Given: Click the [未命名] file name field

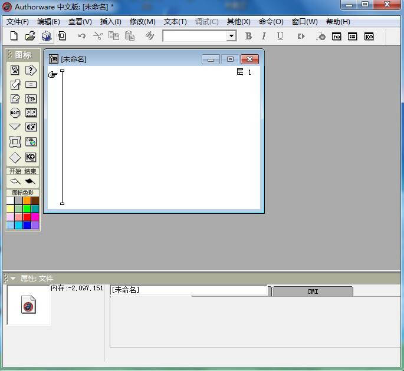Looking at the screenshot, I should (x=189, y=290).
